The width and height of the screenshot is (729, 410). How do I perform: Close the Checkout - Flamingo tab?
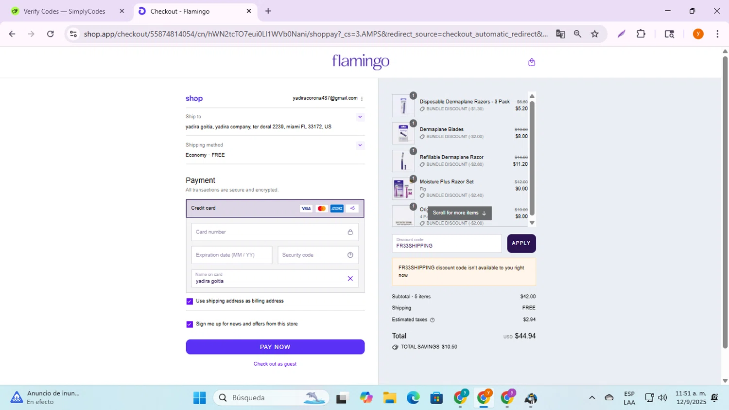point(249,11)
